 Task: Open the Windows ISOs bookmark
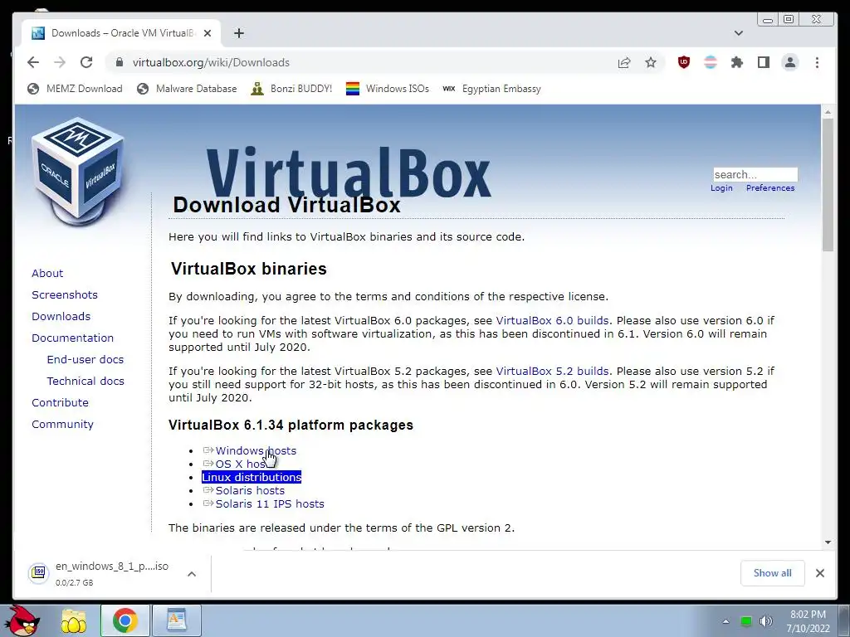point(388,88)
